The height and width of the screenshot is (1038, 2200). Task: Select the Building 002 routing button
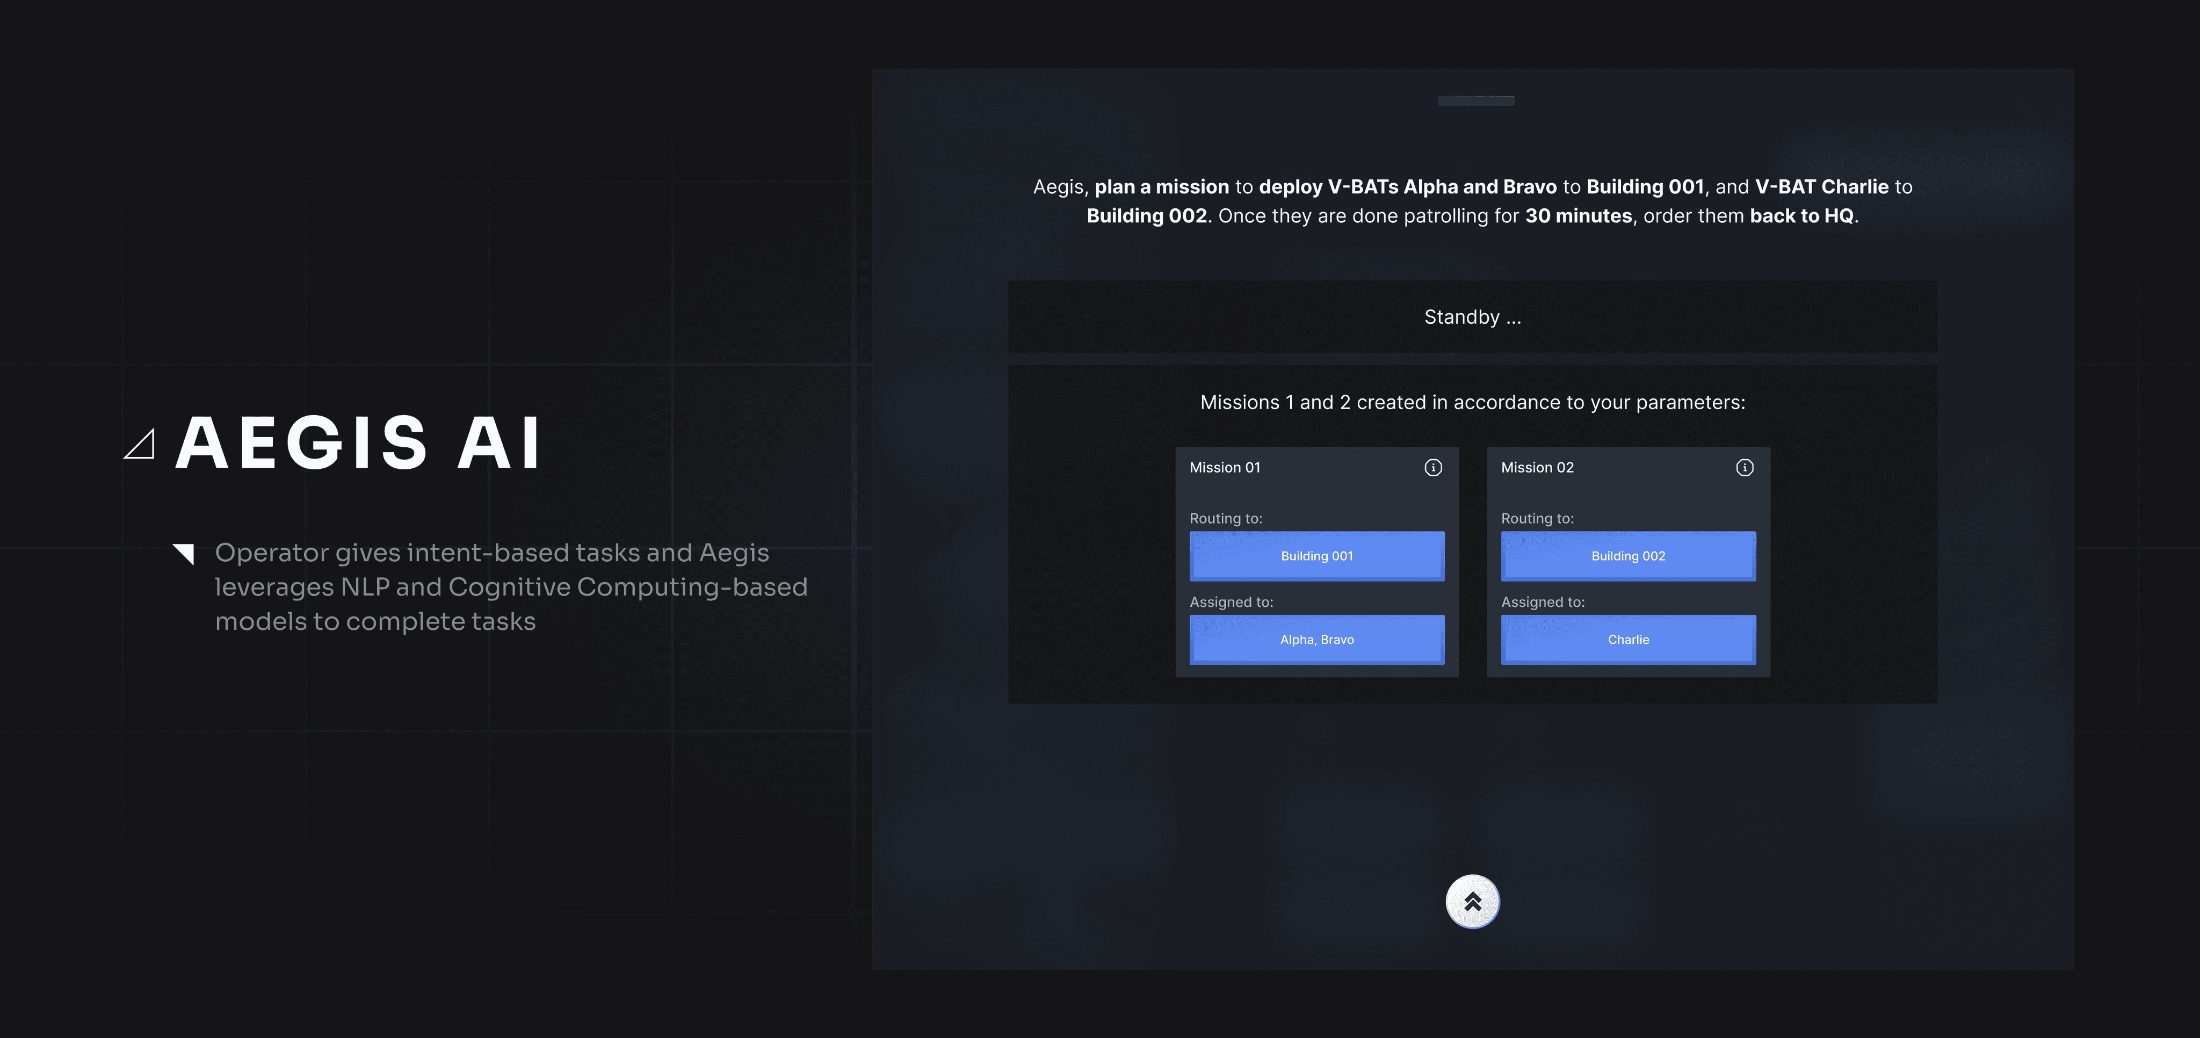1629,556
